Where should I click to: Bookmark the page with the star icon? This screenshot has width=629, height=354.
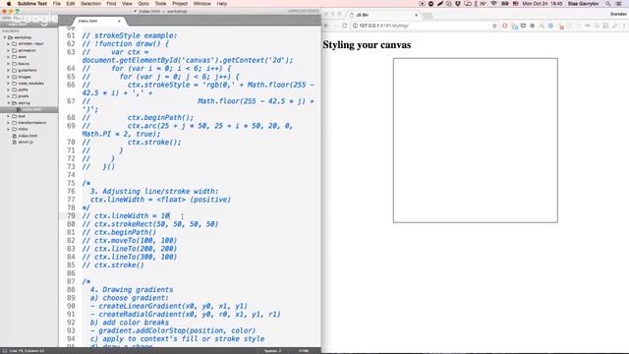click(494, 26)
